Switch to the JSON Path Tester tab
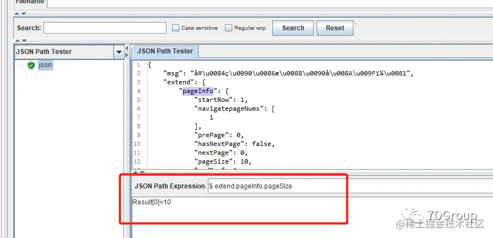The image size is (493, 238). [x=165, y=51]
